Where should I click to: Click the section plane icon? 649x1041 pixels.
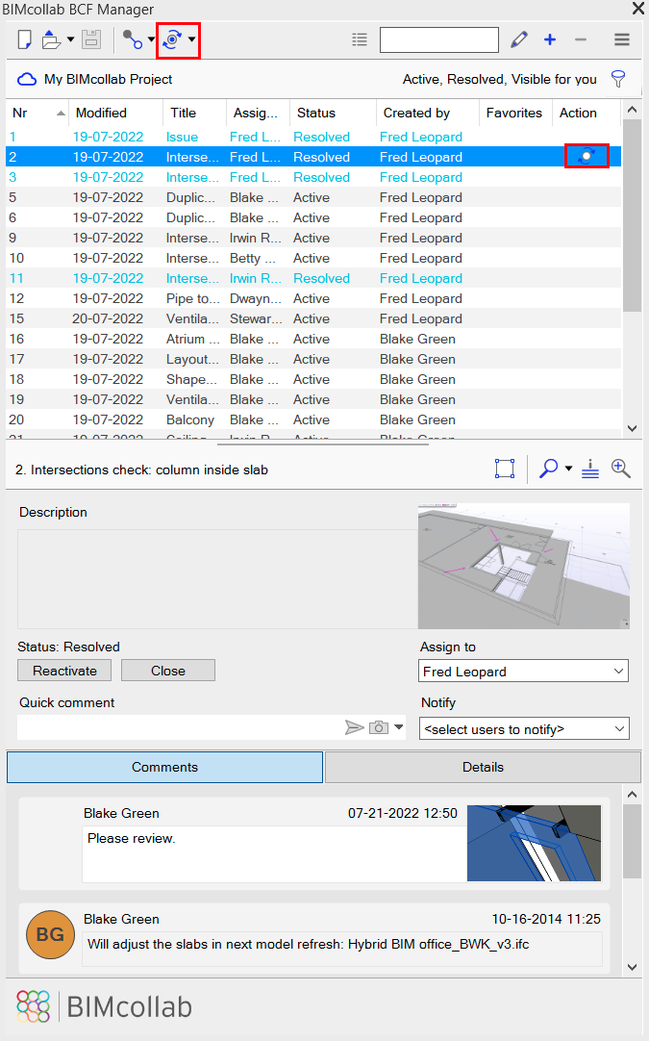[590, 469]
